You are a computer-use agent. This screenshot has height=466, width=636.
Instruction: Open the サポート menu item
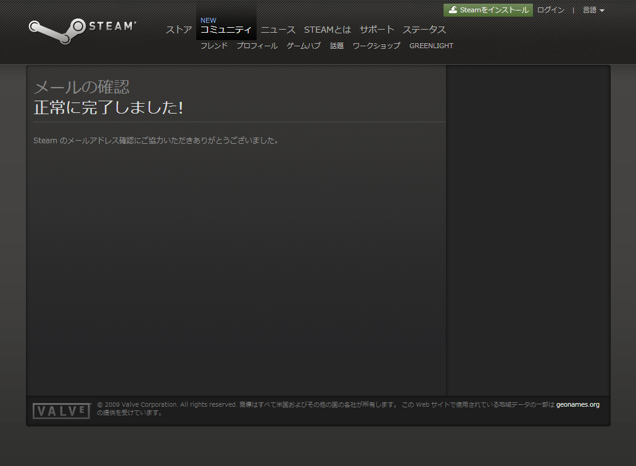[x=376, y=30]
